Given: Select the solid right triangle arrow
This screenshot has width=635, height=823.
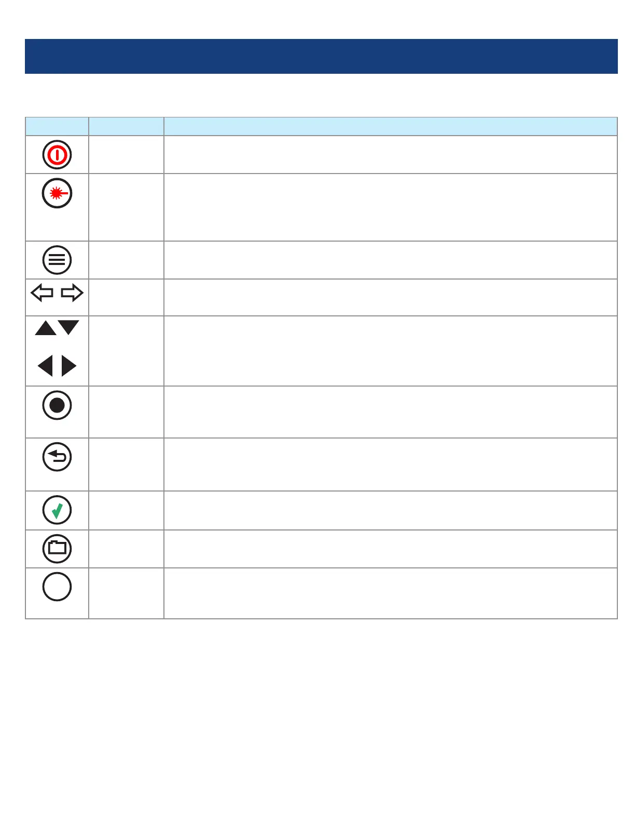Looking at the screenshot, I should (68, 366).
